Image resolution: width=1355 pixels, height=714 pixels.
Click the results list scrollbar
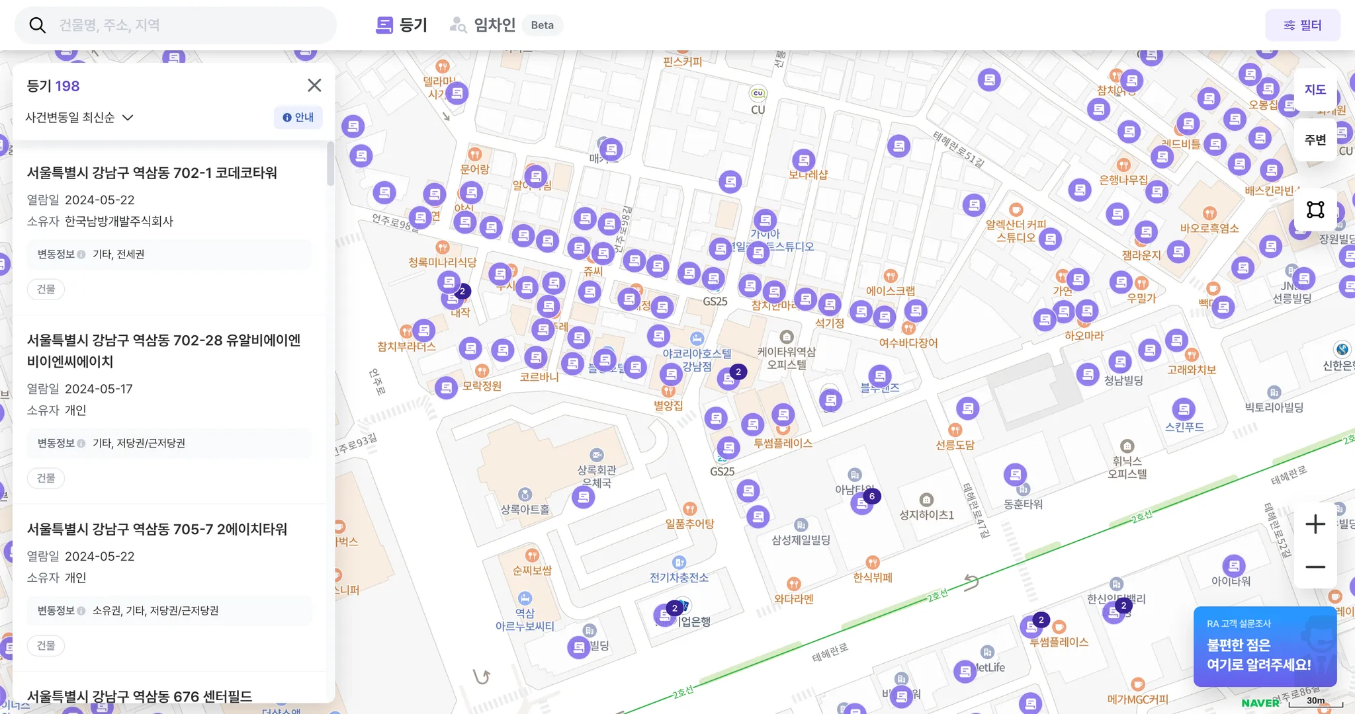(x=330, y=165)
